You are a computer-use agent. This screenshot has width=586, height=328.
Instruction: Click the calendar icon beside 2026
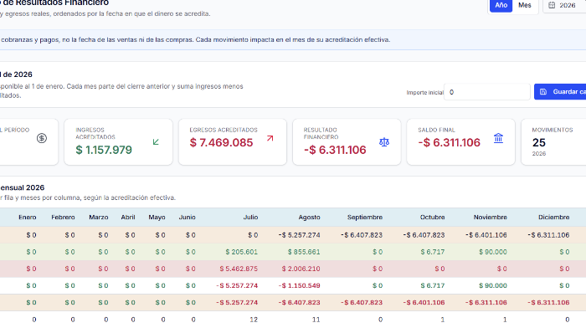click(x=552, y=5)
